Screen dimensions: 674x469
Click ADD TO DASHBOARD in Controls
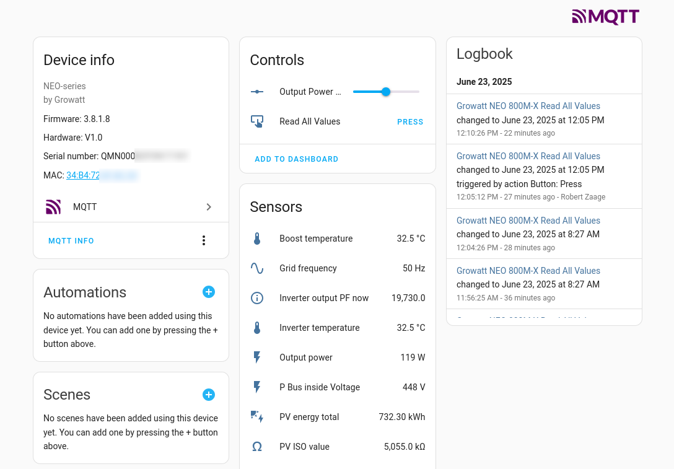(x=297, y=159)
